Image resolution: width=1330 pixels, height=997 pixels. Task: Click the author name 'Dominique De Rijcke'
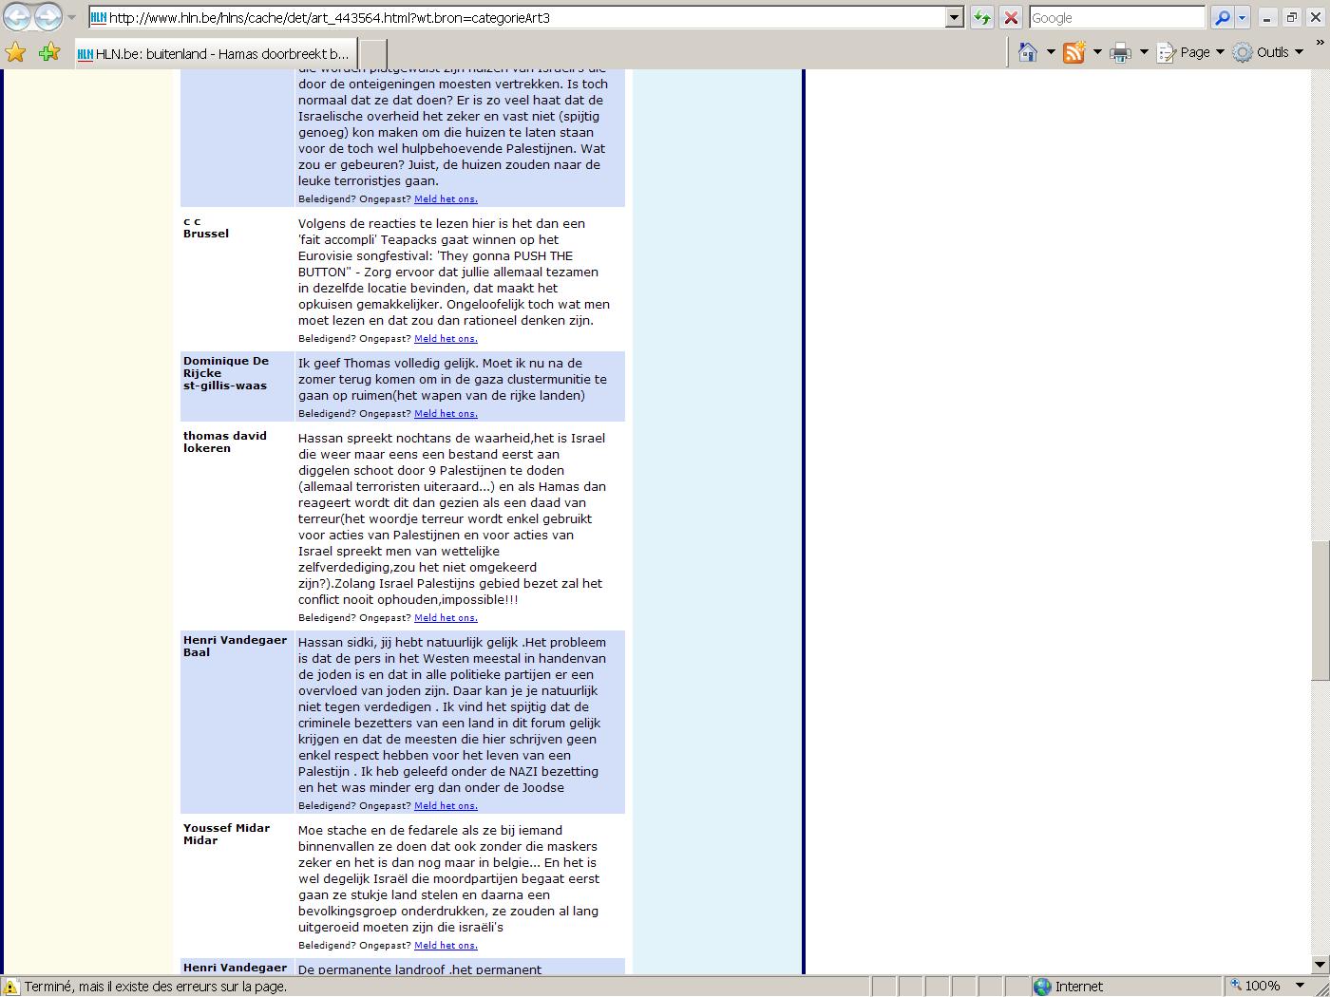click(x=226, y=367)
